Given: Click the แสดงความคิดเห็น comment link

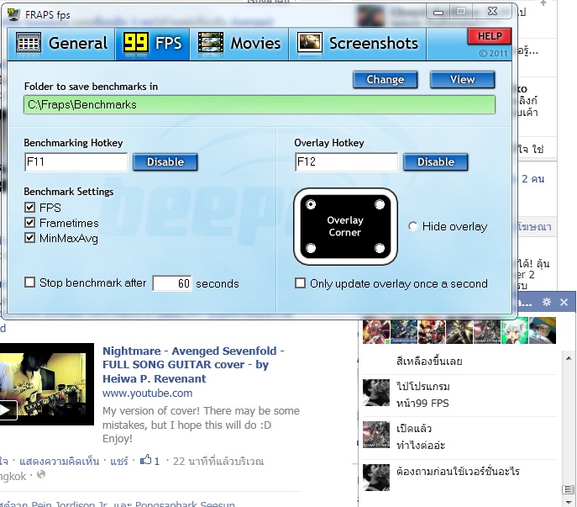Looking at the screenshot, I should [x=60, y=462].
